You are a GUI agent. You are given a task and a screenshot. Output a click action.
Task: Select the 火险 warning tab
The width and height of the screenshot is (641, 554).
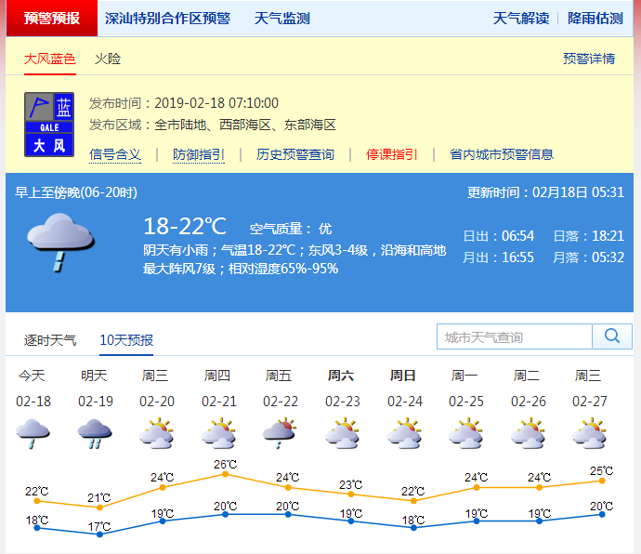[x=108, y=59]
